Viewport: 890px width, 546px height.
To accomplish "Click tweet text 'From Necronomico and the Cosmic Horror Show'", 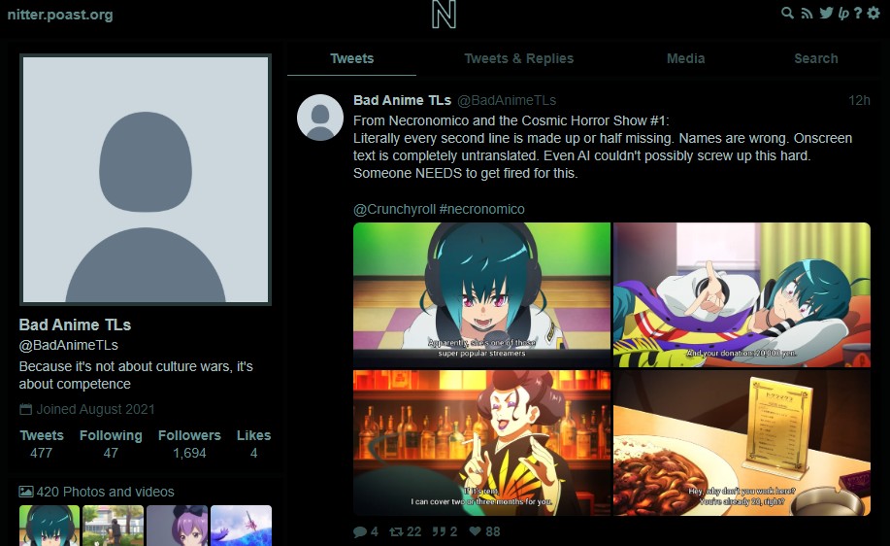I will 511,120.
